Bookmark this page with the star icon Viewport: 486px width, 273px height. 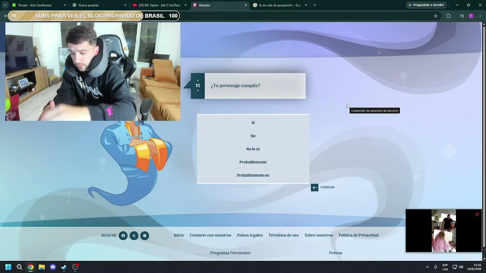[436, 16]
